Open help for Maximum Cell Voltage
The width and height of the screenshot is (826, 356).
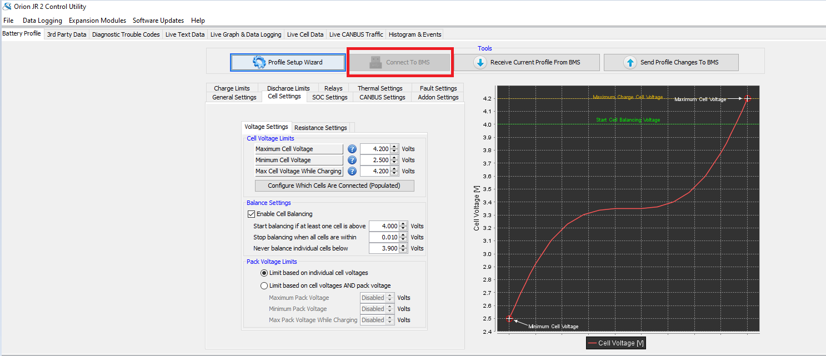[352, 149]
